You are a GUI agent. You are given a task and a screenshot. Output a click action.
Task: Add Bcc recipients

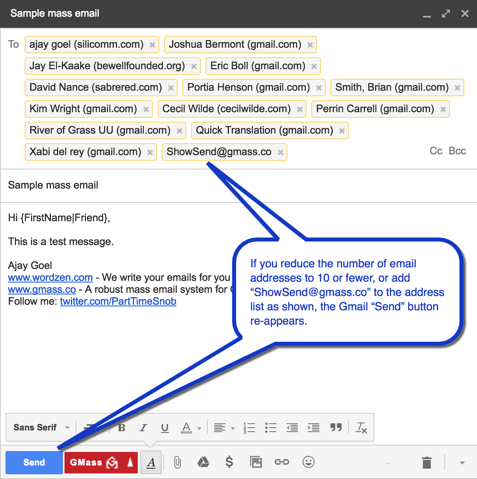tap(457, 151)
